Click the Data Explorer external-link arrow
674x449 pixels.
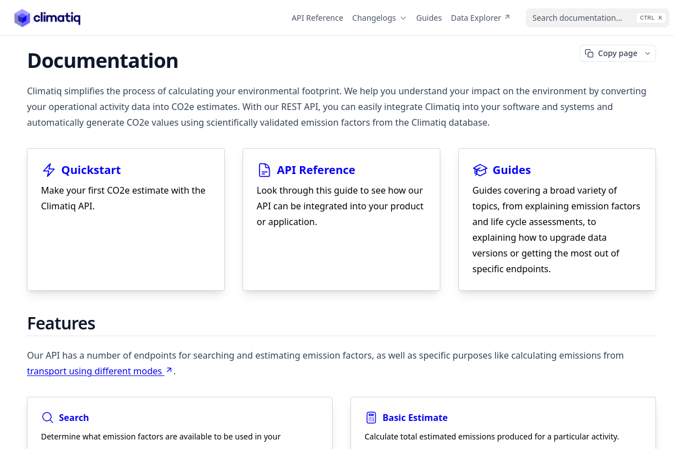(x=507, y=17)
